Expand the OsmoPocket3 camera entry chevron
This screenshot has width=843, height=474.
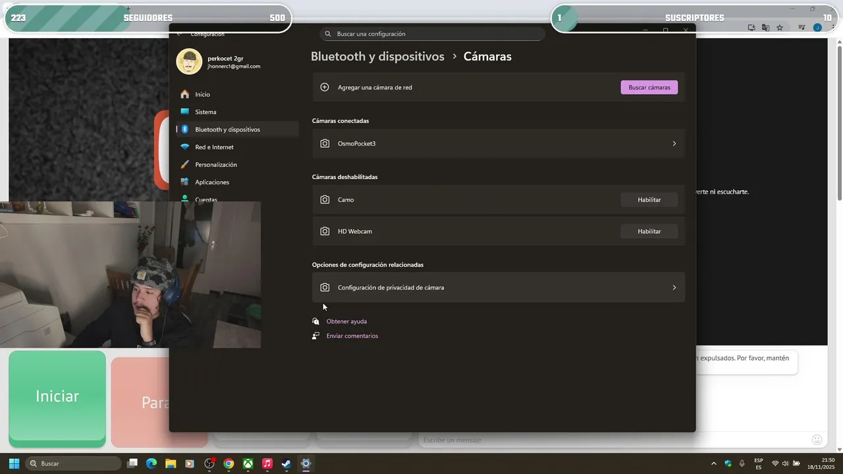point(674,144)
